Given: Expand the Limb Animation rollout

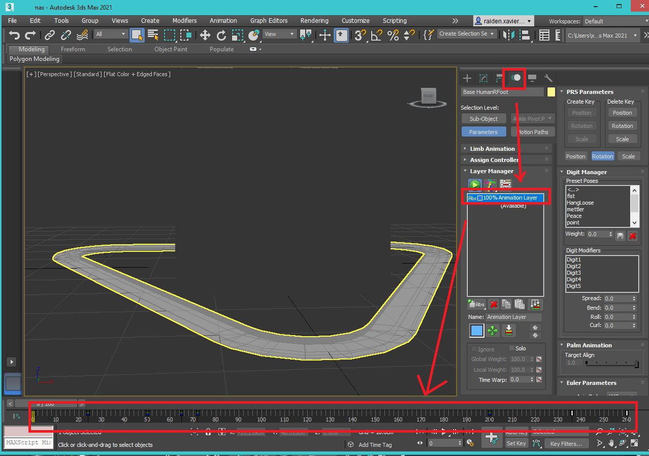Looking at the screenshot, I should pos(492,149).
